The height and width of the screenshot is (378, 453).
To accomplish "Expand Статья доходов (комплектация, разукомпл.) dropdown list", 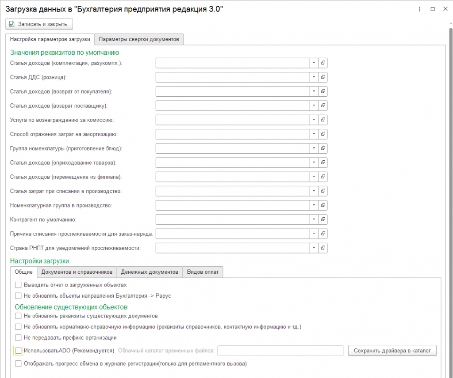I will pyautogui.click(x=314, y=63).
